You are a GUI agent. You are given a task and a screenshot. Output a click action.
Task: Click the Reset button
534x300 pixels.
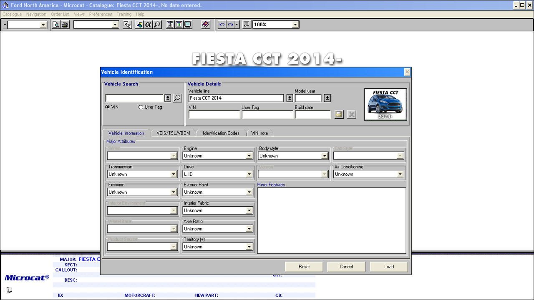pyautogui.click(x=304, y=267)
